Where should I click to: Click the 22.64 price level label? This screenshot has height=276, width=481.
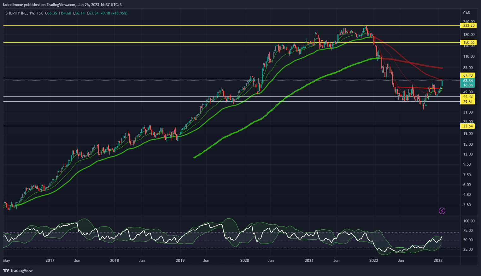467,126
